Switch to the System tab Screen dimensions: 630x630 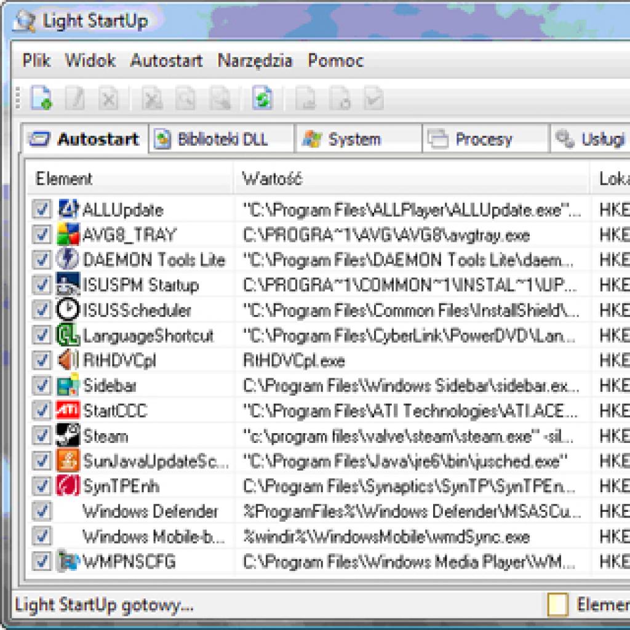tap(359, 139)
